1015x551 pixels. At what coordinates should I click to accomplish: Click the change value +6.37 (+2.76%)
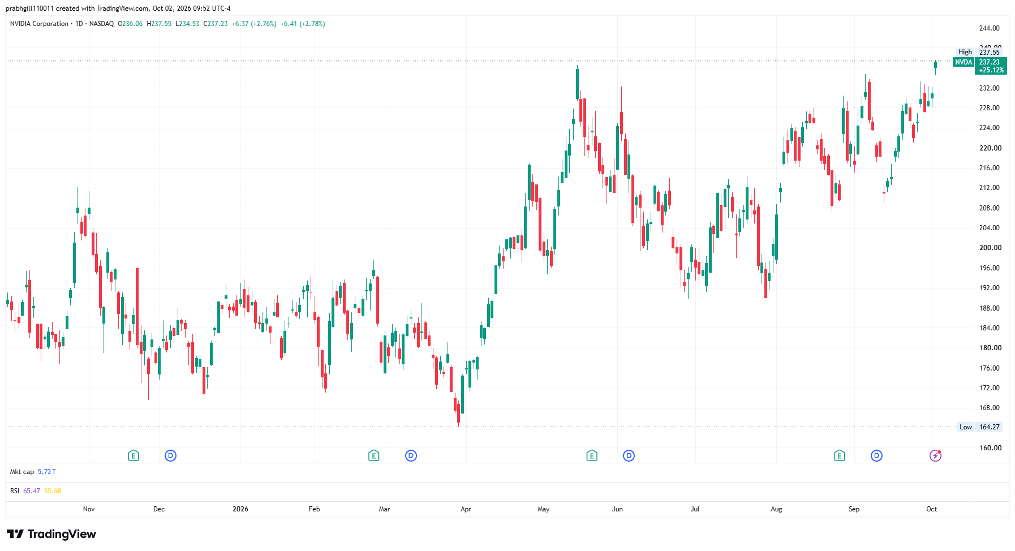pyautogui.click(x=254, y=24)
